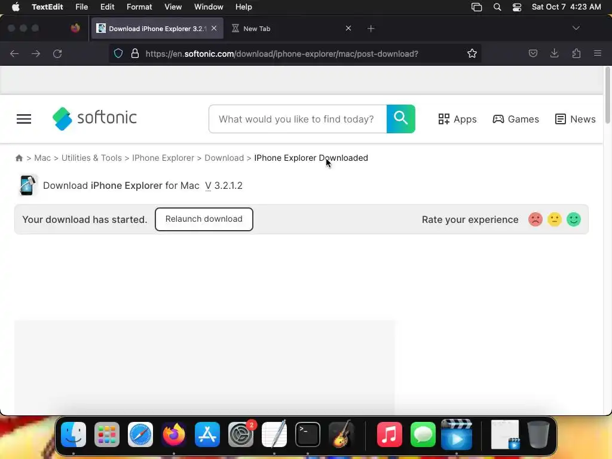Open Messages from the Dock
612x459 pixels.
tap(423, 434)
